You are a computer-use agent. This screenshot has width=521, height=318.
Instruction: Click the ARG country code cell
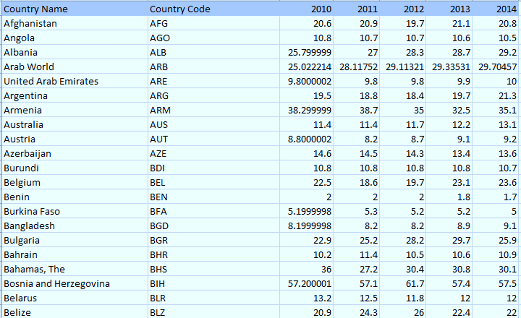coord(213,96)
